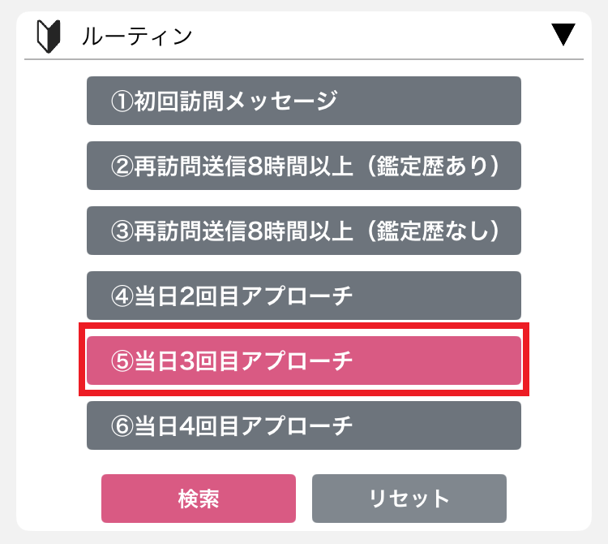
Task: Click circled number ④ on fourth routine
Action: (122, 296)
